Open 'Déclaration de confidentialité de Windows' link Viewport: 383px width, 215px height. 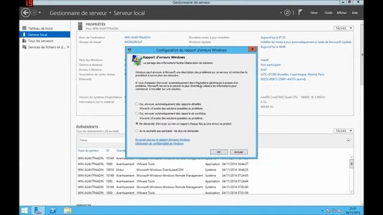(159, 143)
